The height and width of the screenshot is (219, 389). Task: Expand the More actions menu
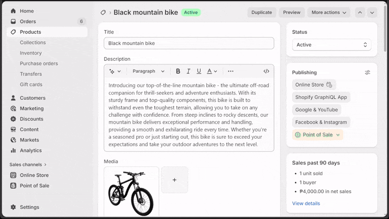pyautogui.click(x=329, y=13)
